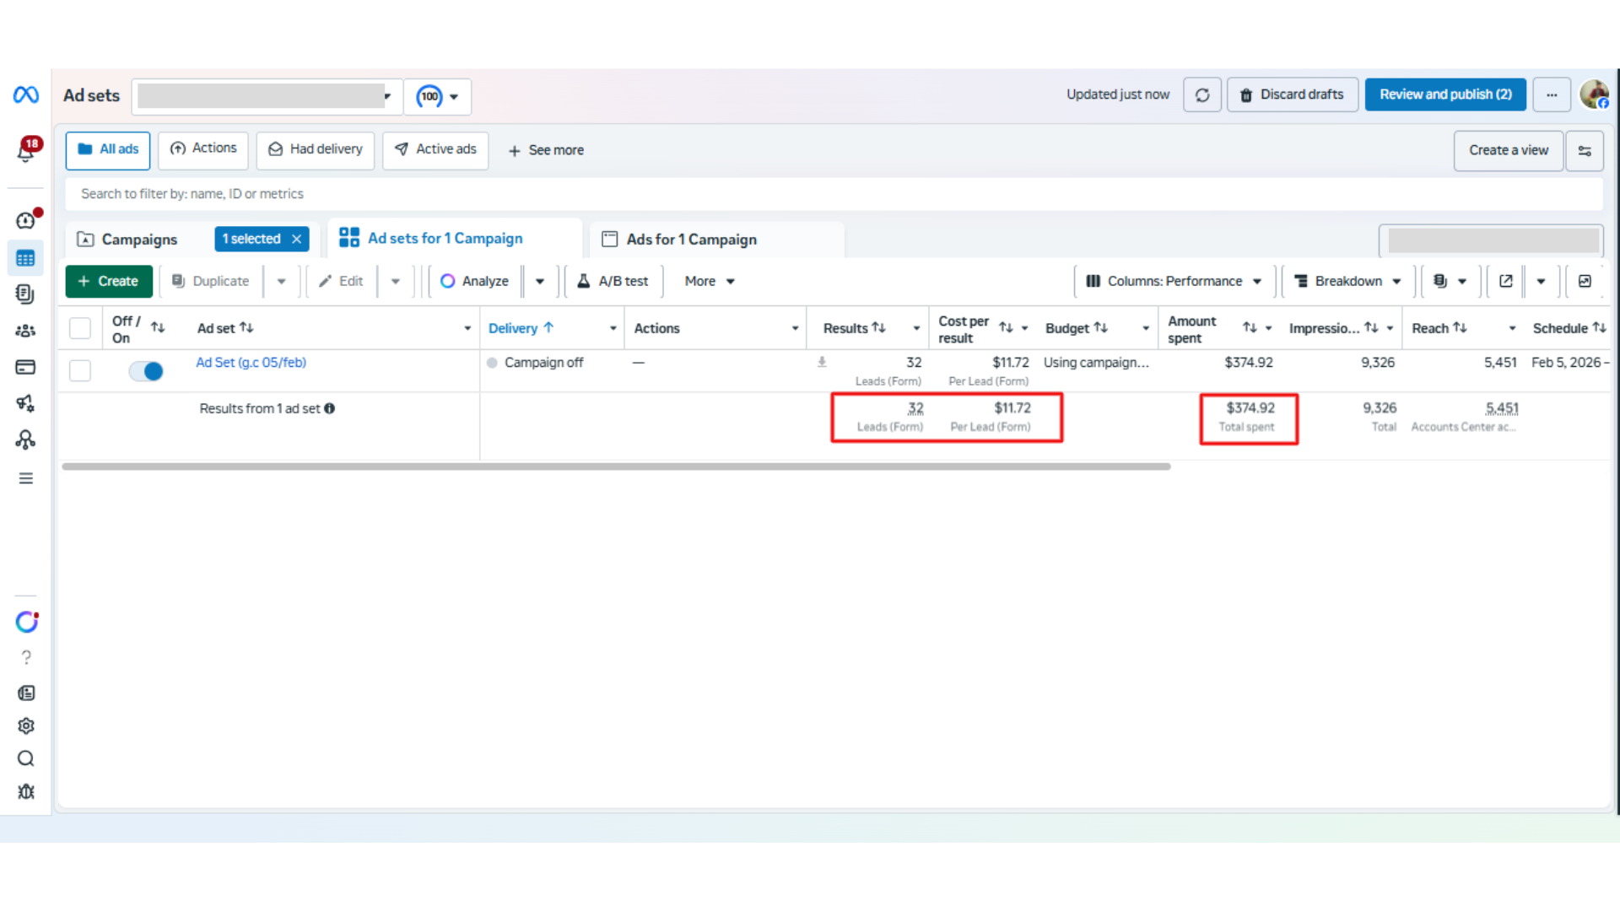Viewport: 1620px width, 911px height.
Task: Click the Meta logo icon
Action: coord(26,95)
